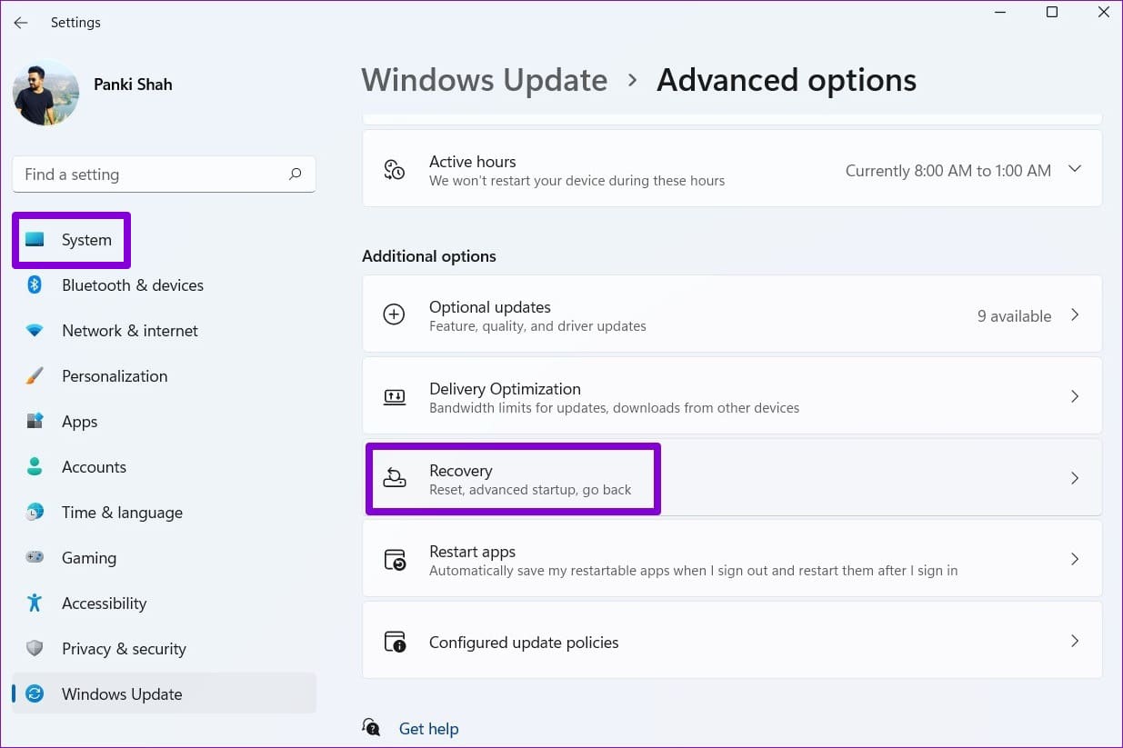Viewport: 1123px width, 748px height.
Task: Click Windows Update in the breadcrumb
Action: tap(484, 81)
